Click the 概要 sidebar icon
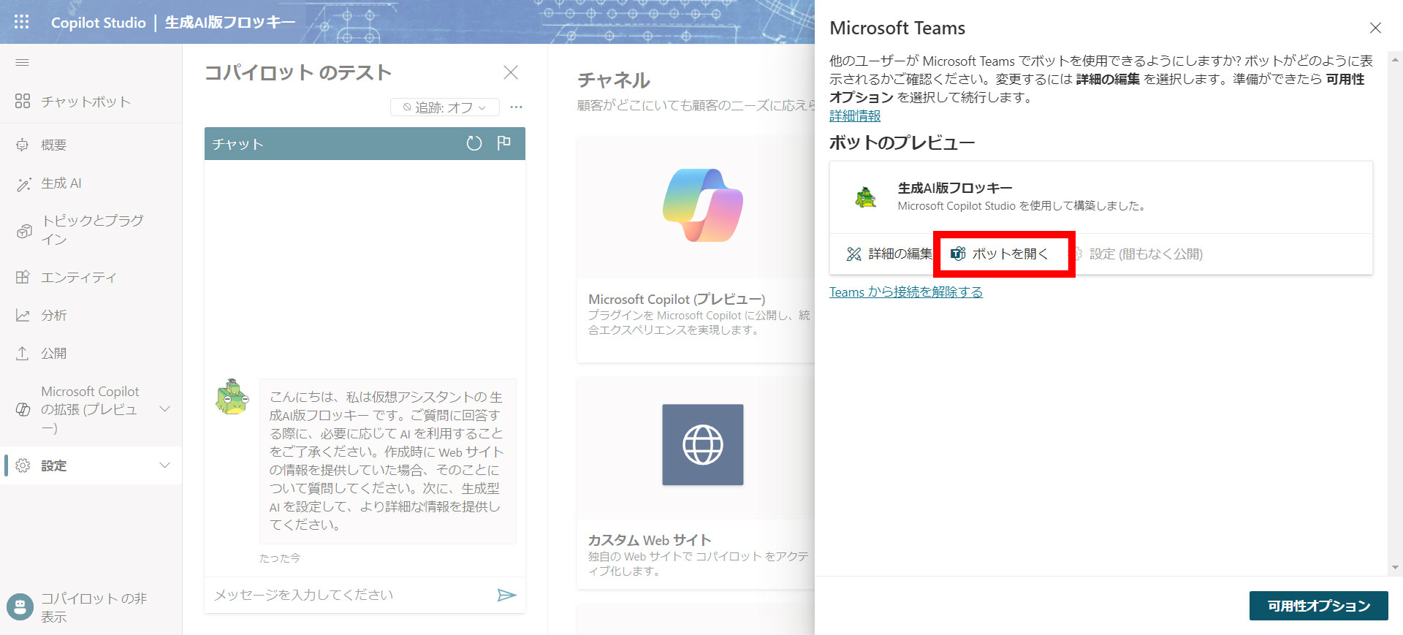 pyautogui.click(x=23, y=145)
